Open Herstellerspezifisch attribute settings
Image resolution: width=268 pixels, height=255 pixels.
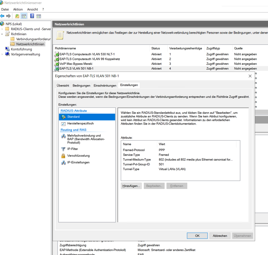click(x=80, y=123)
